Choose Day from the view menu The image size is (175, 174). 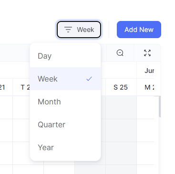[65, 56]
